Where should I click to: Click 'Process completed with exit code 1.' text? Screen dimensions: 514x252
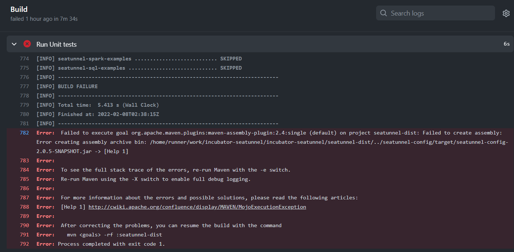pos(111,244)
